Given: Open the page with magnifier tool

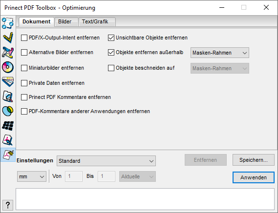Looking at the screenshot, I should pos(8,97).
